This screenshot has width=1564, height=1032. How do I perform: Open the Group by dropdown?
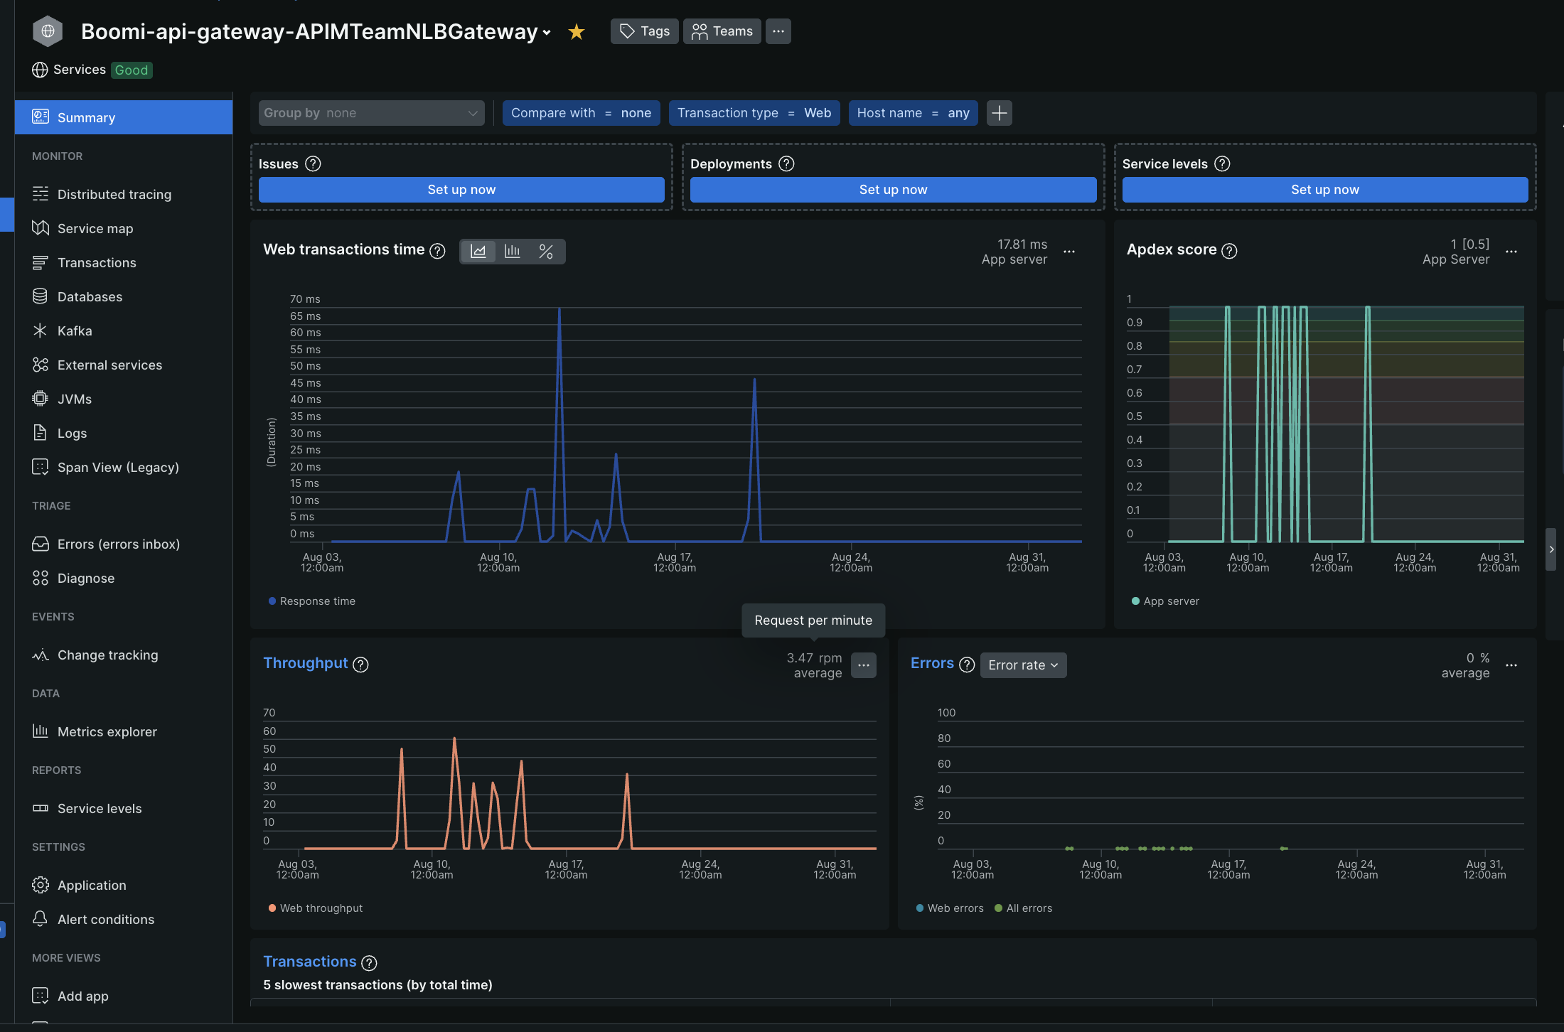371,113
